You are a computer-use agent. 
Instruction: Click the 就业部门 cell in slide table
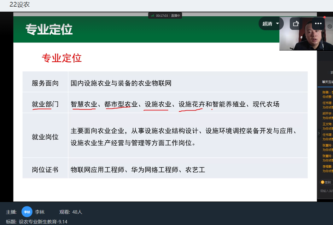[x=45, y=104]
